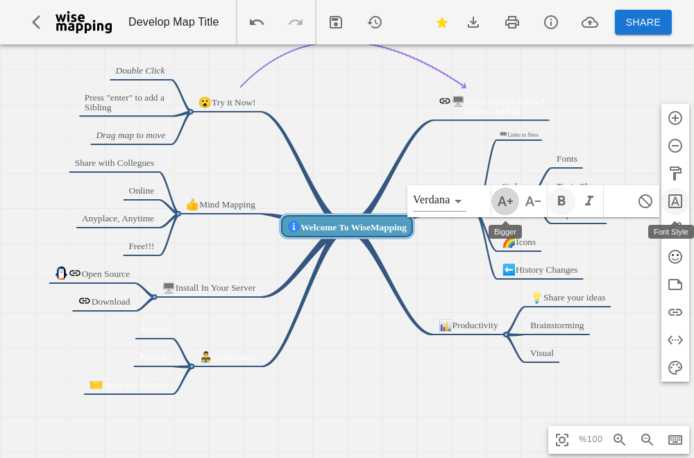
Task: Click the SHARE button
Action: tap(643, 22)
